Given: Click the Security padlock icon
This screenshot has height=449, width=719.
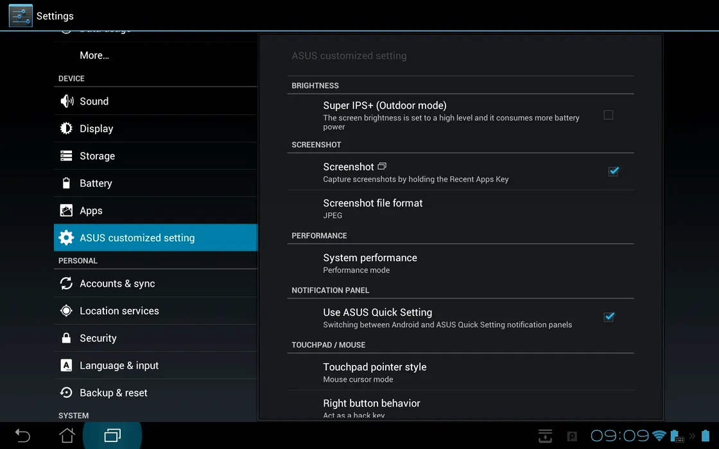Looking at the screenshot, I should 66,337.
